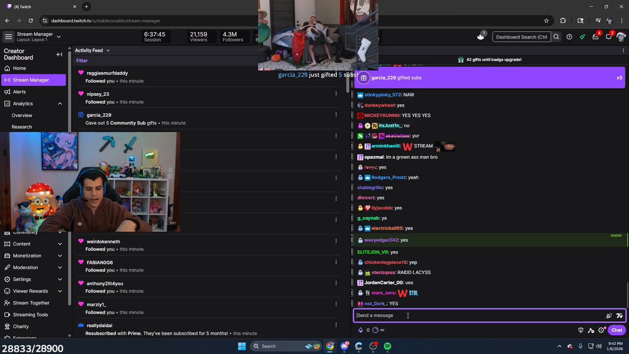Open OBS icon in the taskbar
Image resolution: width=629 pixels, height=354 pixels.
click(x=373, y=346)
